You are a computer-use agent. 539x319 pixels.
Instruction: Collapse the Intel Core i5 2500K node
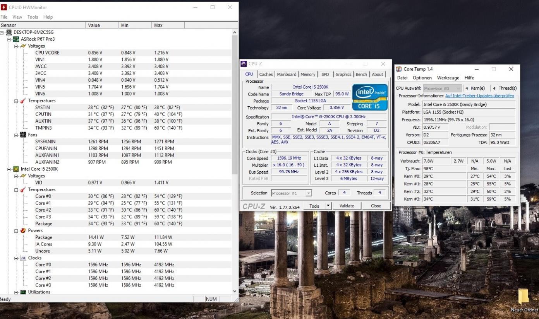click(9, 169)
